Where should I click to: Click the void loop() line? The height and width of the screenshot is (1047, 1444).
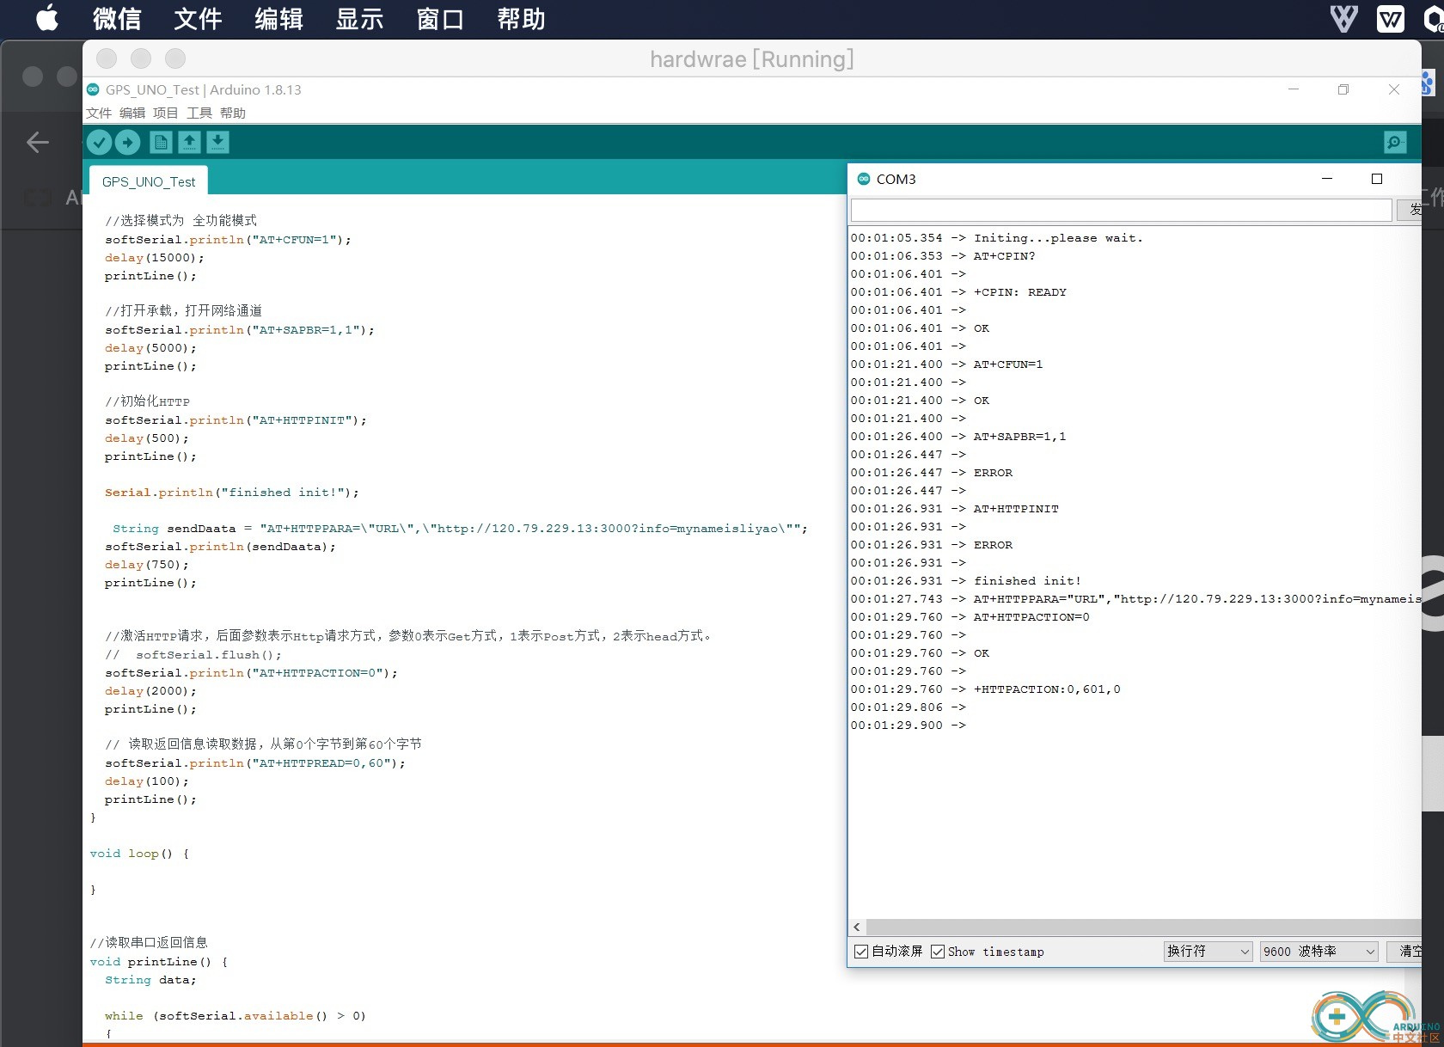pos(139,854)
